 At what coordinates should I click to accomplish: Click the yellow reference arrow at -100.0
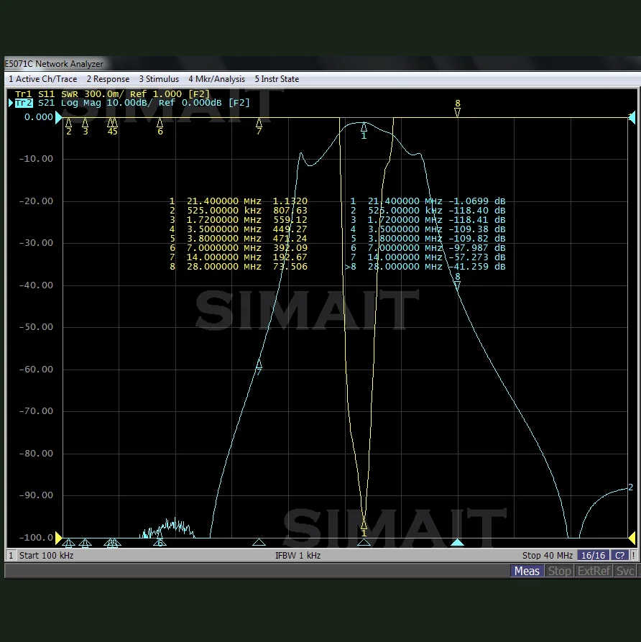pyautogui.click(x=59, y=538)
